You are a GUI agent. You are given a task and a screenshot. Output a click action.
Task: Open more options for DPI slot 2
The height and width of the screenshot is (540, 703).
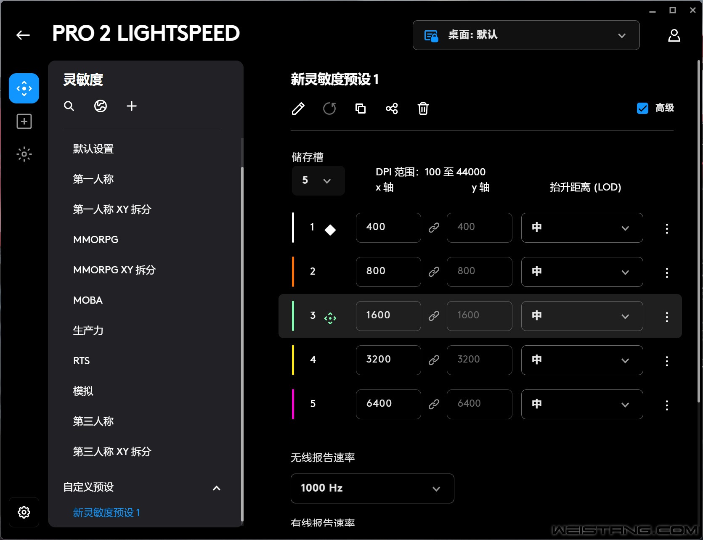tap(667, 273)
